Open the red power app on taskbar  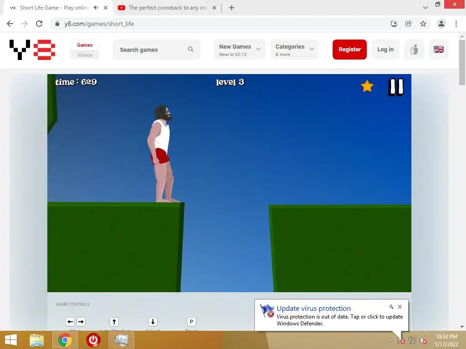[x=93, y=340]
